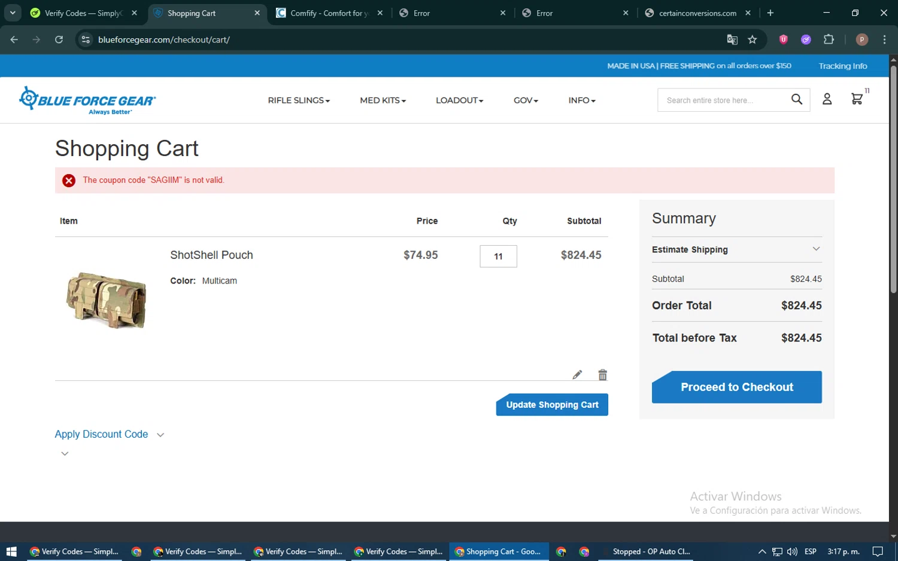Open the tab search dropdown arrow
This screenshot has width=898, height=561.
click(x=13, y=13)
